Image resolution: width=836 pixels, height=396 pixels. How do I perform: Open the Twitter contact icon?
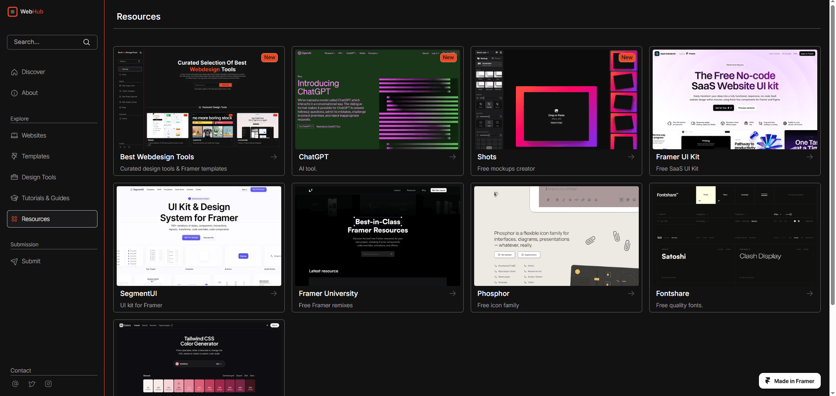(32, 384)
